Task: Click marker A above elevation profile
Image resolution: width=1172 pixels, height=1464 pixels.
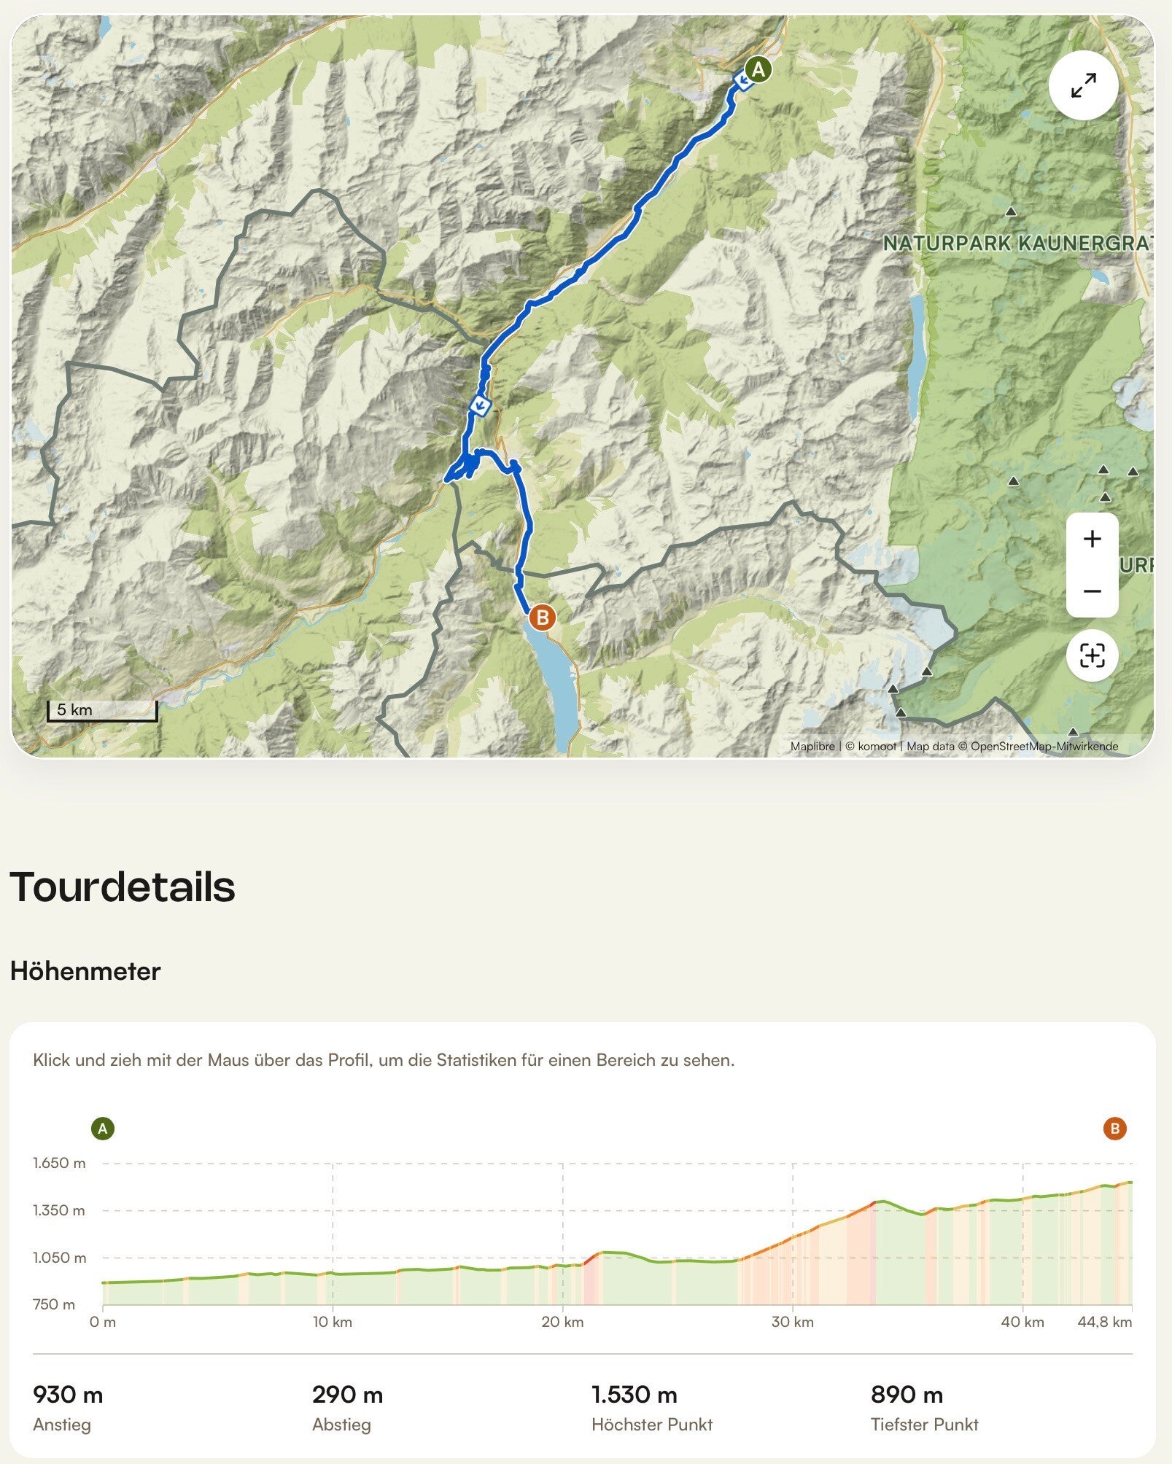Action: (103, 1129)
